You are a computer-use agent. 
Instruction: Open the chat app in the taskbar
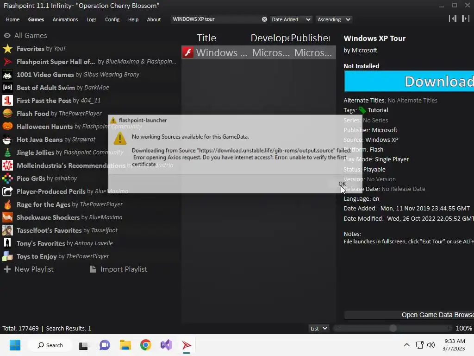point(105,345)
